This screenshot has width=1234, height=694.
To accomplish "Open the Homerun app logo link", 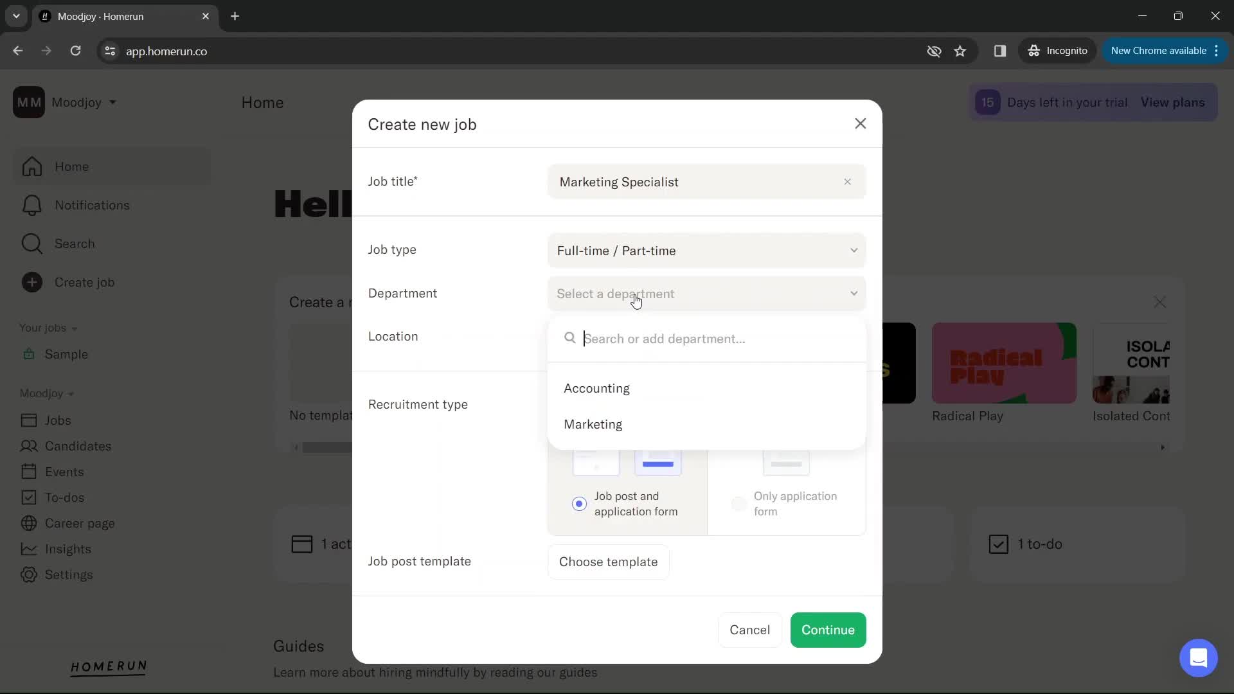I will 109,668.
